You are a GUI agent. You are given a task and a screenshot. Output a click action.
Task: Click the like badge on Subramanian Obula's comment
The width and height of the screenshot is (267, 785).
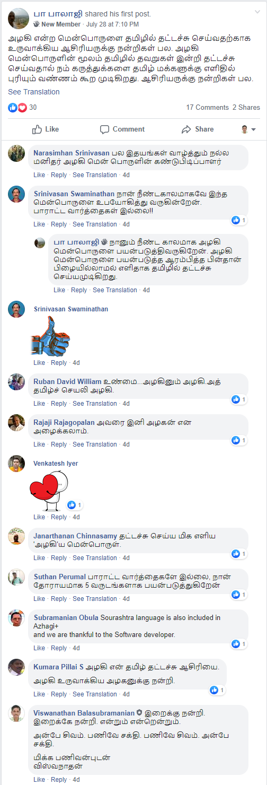pos(239,644)
